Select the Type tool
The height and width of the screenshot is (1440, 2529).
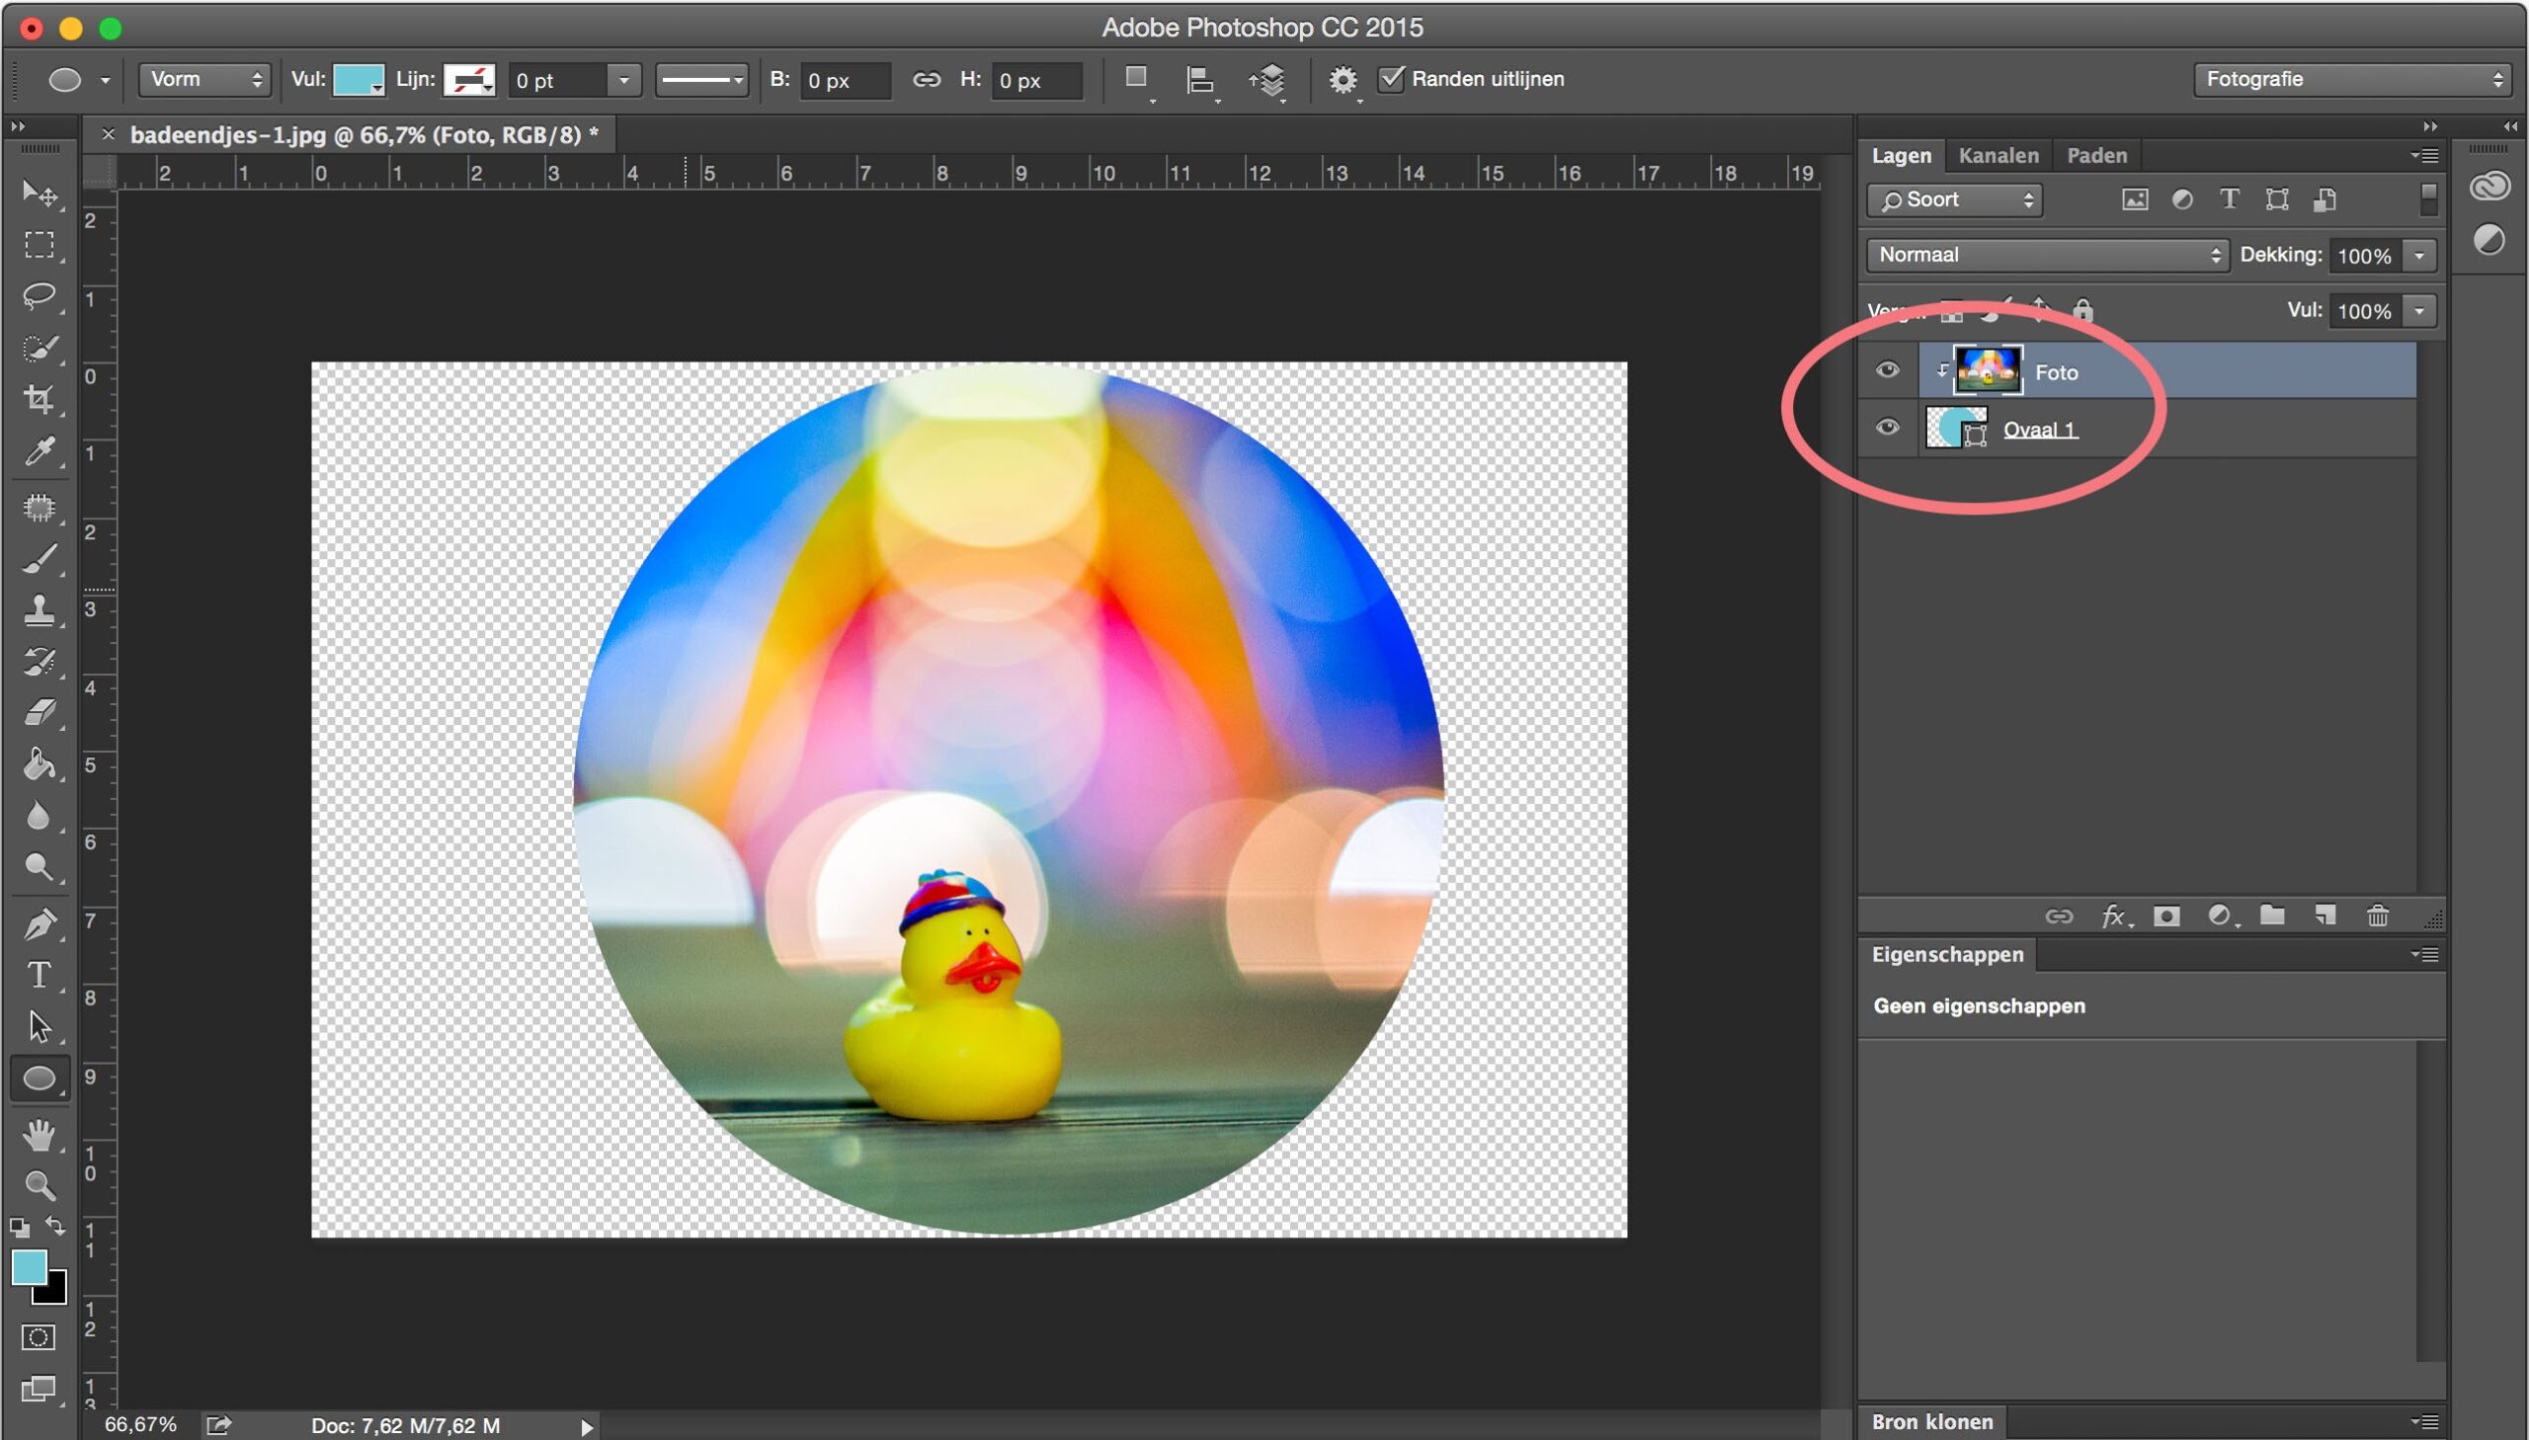point(40,974)
